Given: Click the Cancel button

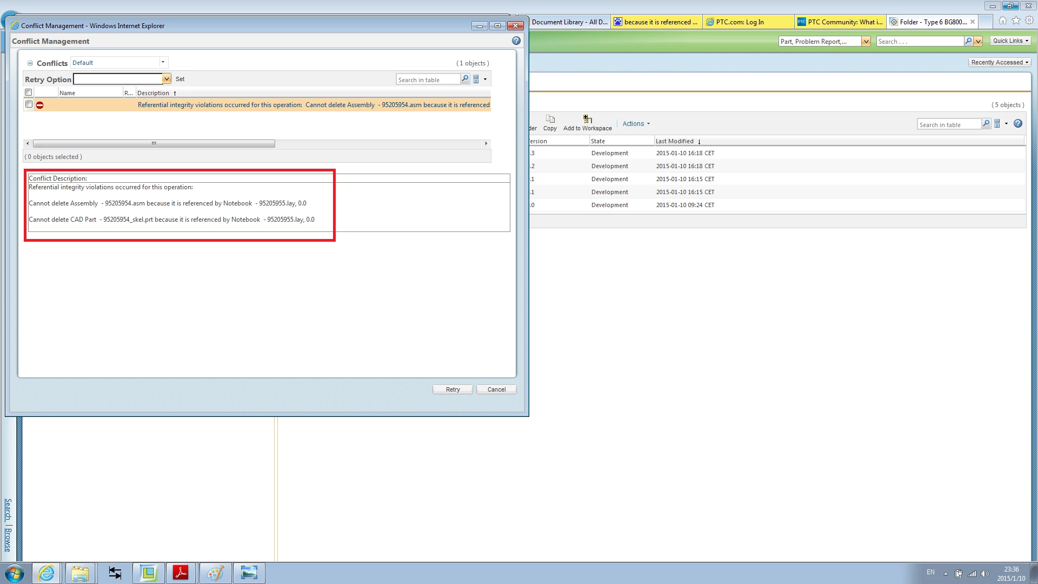Looking at the screenshot, I should coord(496,389).
